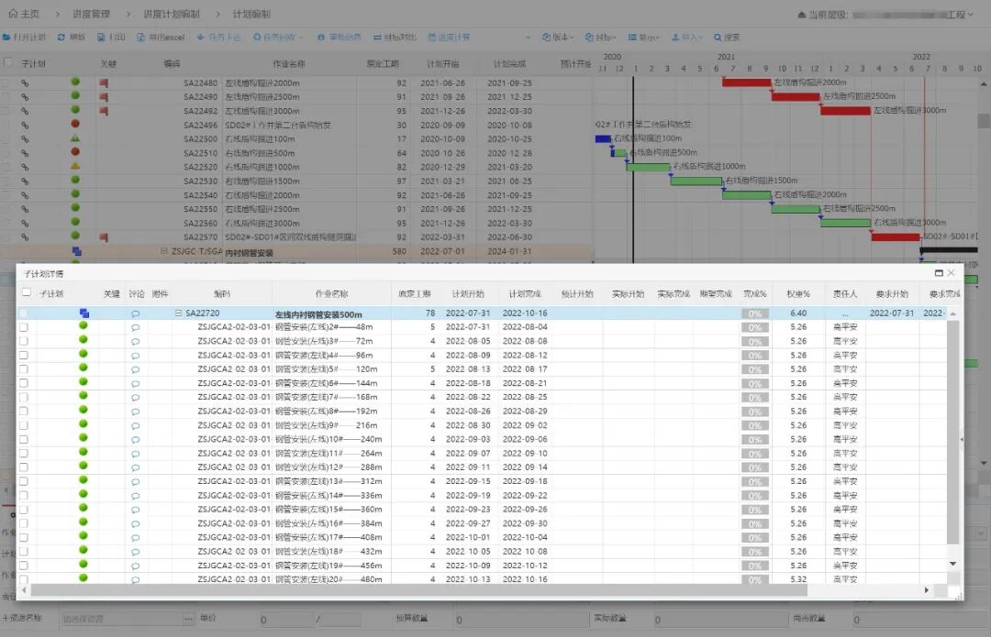
Task: Open comments for the 5#——120m row
Action: pos(135,370)
